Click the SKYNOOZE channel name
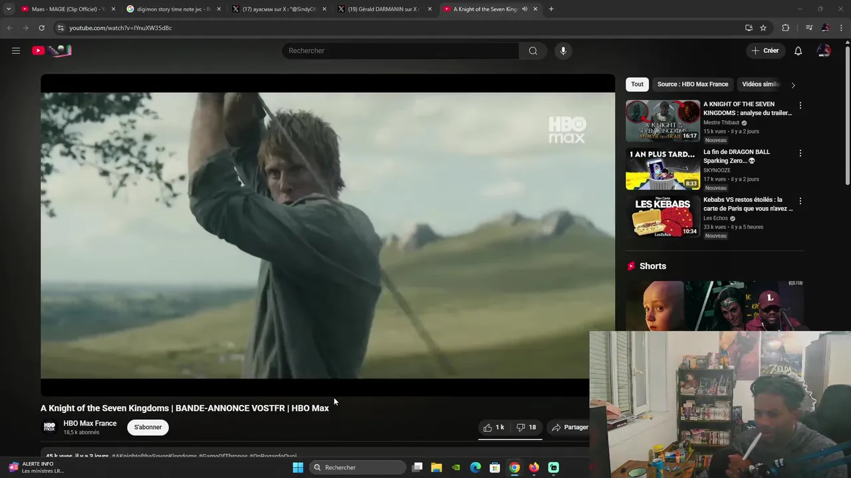 click(717, 171)
